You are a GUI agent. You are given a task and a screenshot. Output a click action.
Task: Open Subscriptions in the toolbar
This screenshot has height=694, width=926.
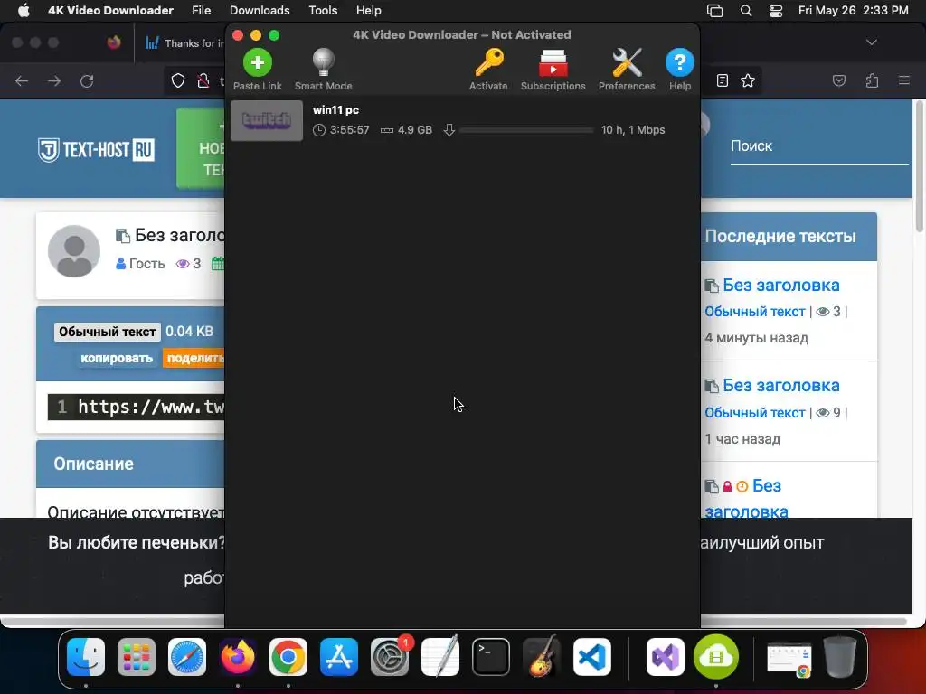[553, 62]
